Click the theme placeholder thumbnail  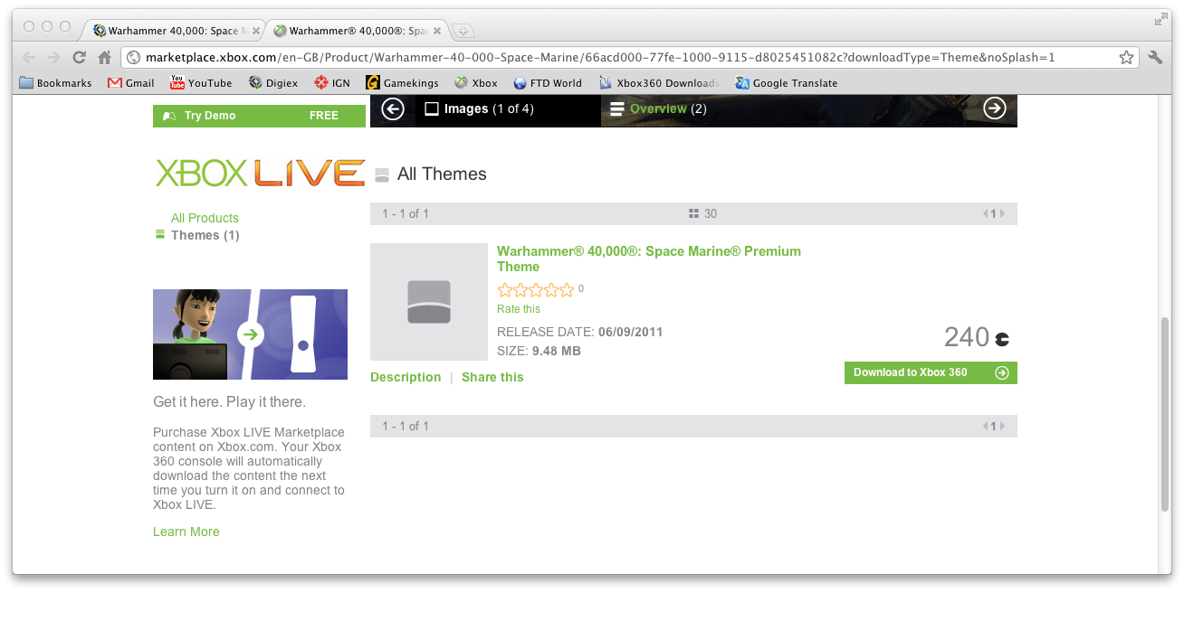tap(429, 302)
